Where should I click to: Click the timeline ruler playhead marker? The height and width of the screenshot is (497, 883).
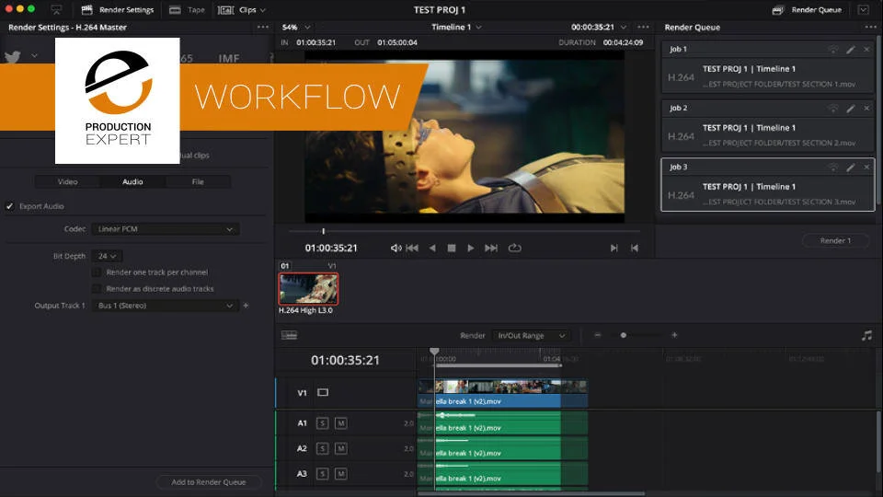pyautogui.click(x=434, y=352)
